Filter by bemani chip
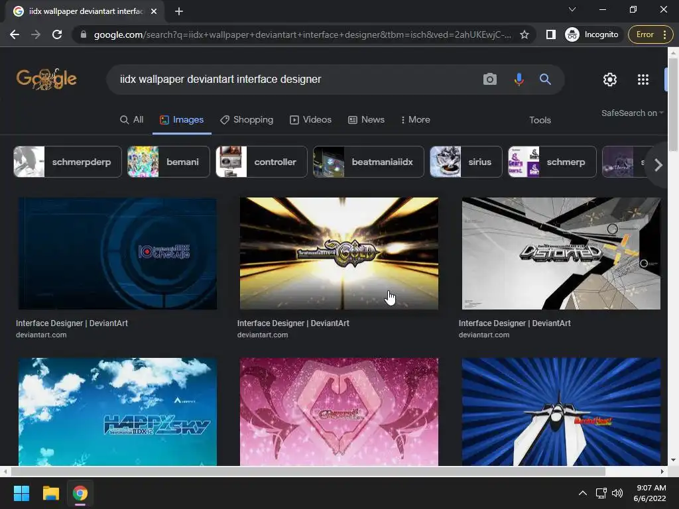 pyautogui.click(x=168, y=162)
